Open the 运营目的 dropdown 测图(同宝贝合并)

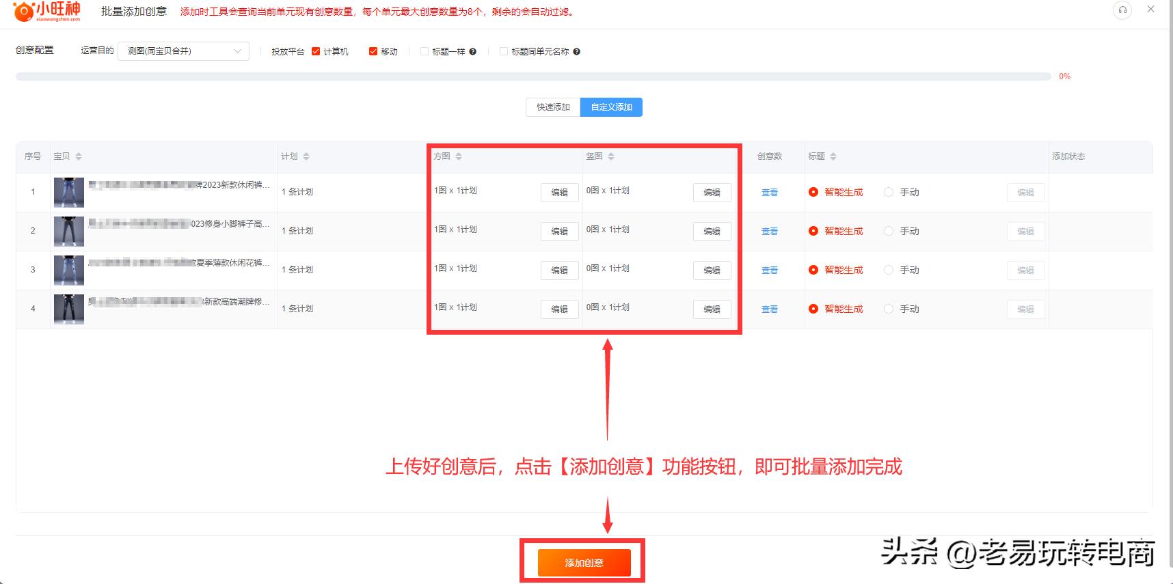point(183,51)
